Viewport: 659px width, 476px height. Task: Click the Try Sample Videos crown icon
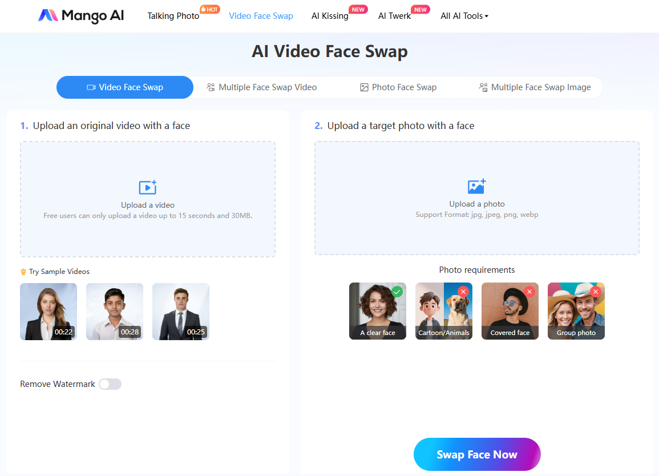tap(23, 272)
